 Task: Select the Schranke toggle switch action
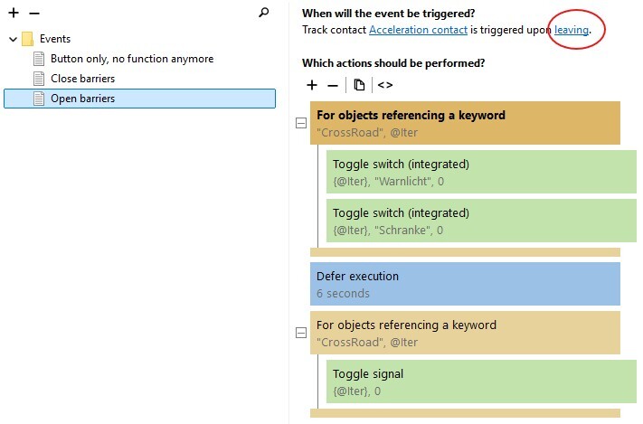click(481, 221)
